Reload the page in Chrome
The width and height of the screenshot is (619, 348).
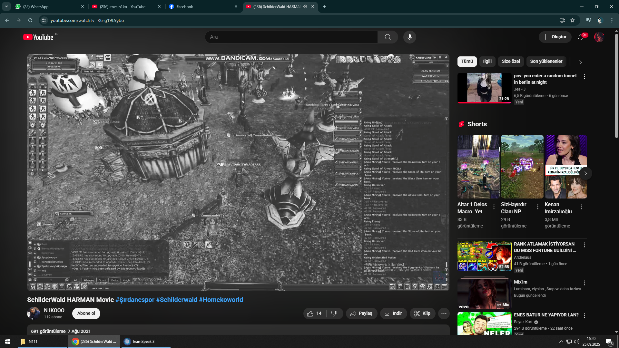coord(30,20)
